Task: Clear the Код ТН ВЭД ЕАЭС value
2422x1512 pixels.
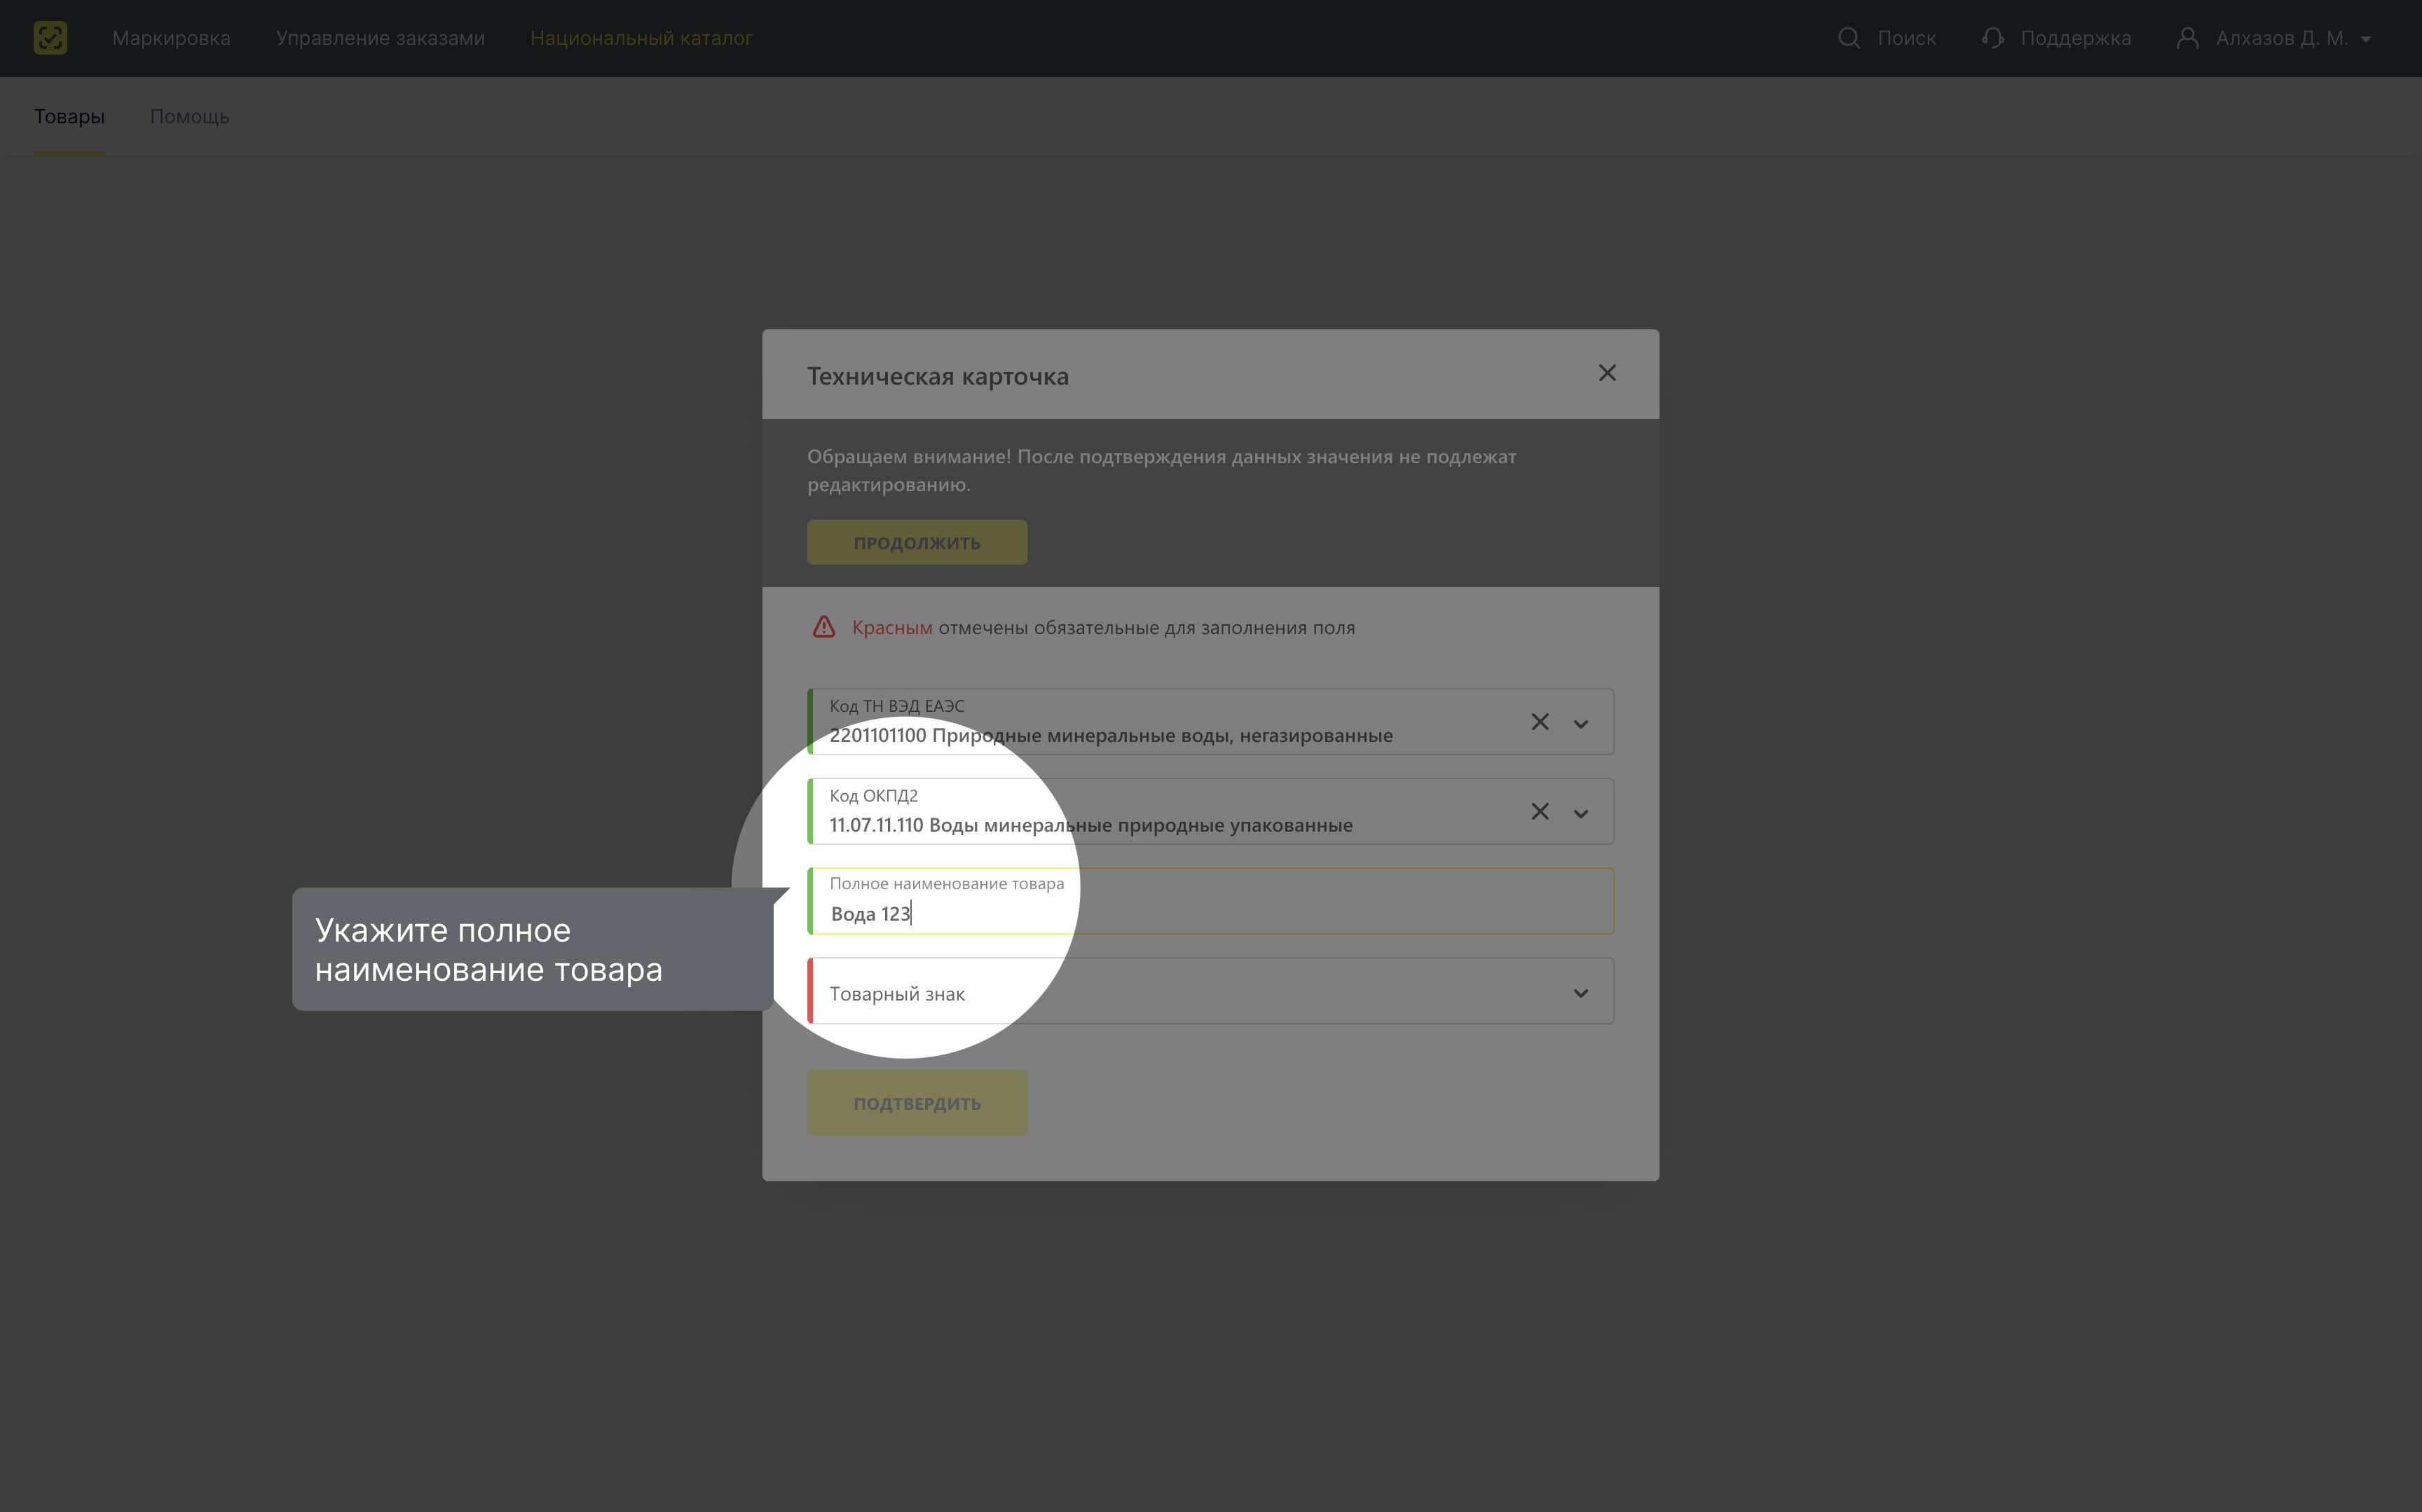Action: [x=1540, y=722]
